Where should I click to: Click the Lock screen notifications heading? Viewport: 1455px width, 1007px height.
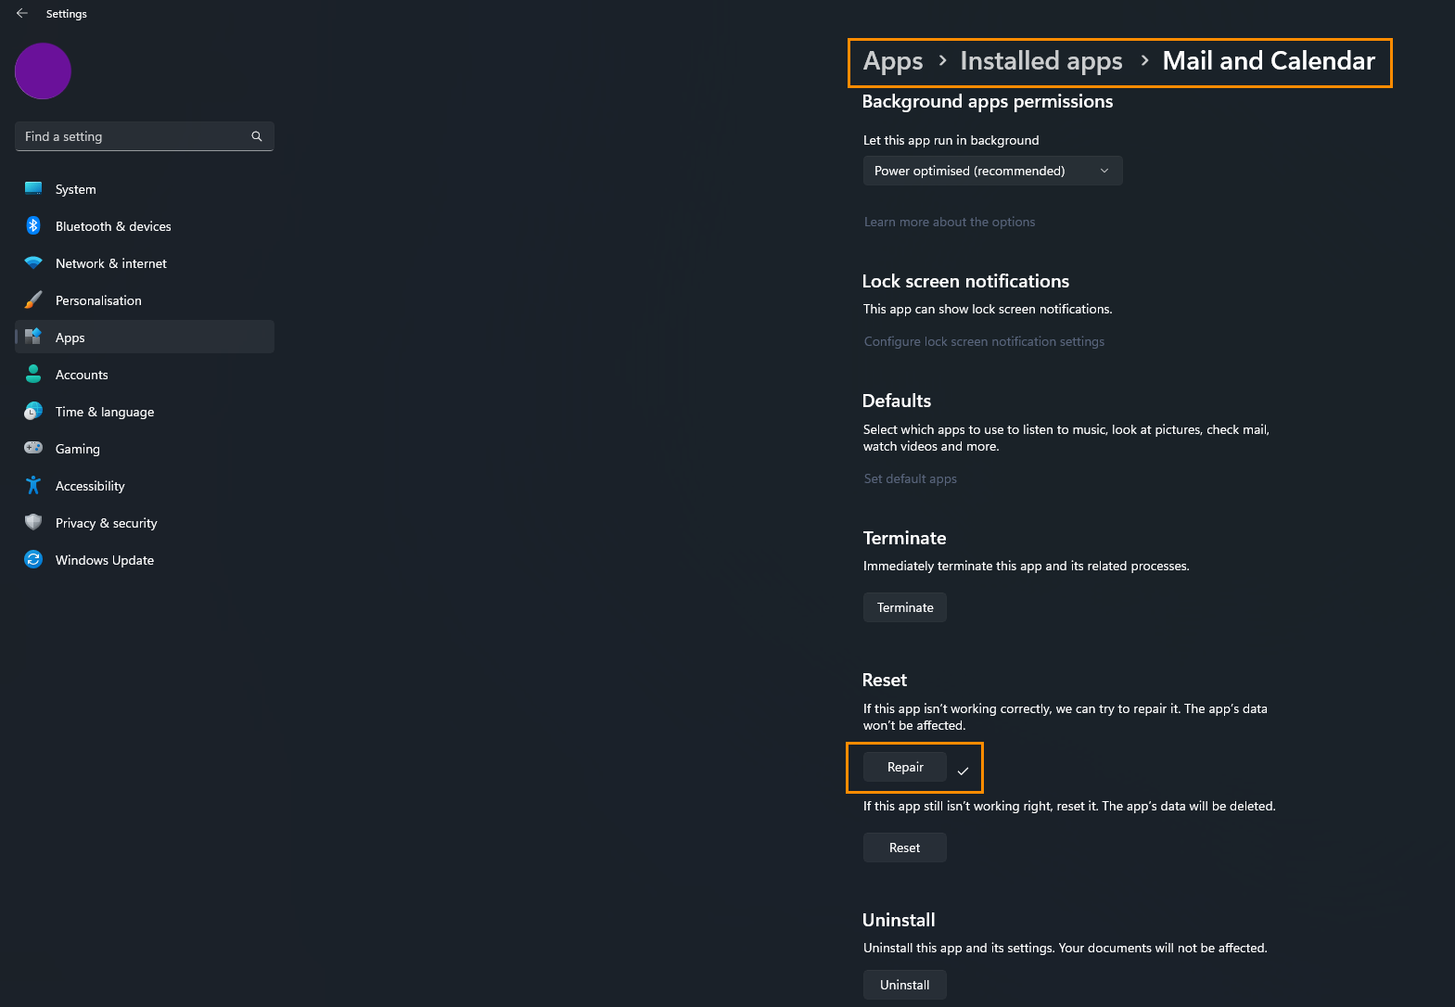(965, 281)
